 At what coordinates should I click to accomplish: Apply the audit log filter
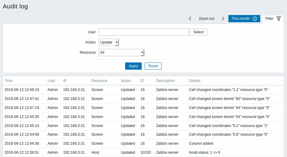(x=133, y=66)
